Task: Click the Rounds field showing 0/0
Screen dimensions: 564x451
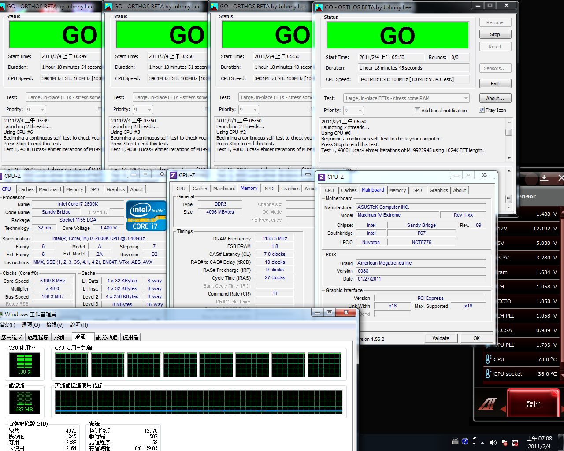Action: point(459,57)
